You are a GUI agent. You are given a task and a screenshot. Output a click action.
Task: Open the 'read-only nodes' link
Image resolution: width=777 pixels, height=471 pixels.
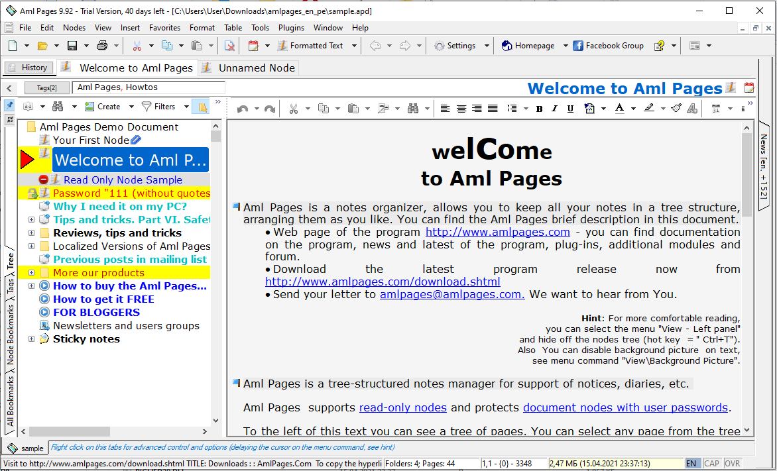coord(403,407)
